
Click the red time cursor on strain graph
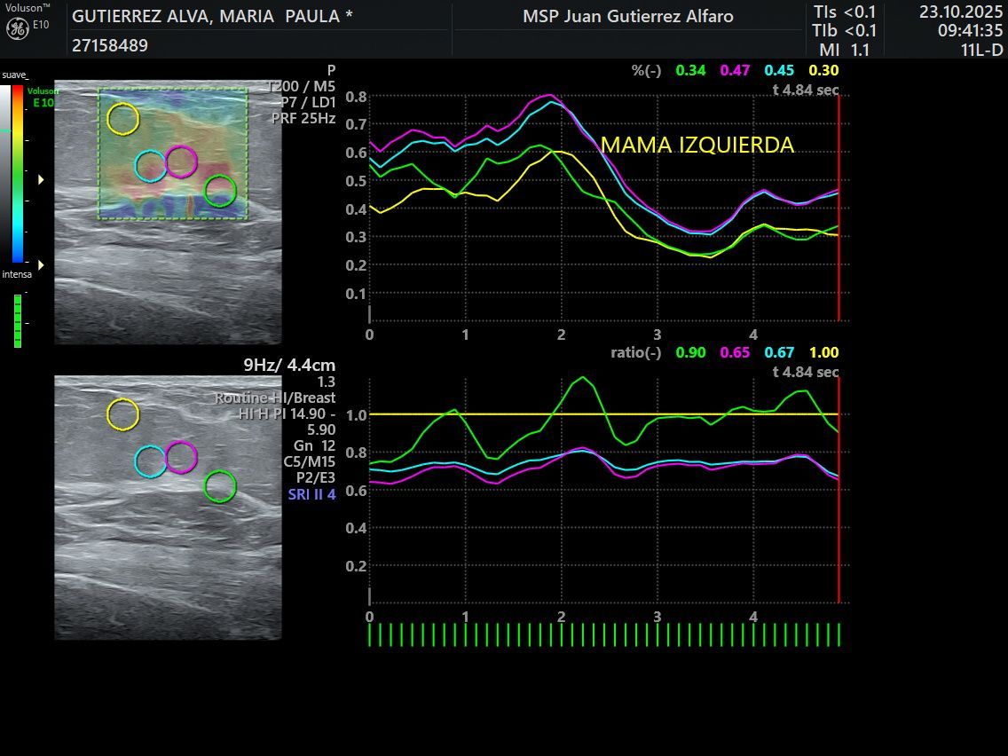839,209
